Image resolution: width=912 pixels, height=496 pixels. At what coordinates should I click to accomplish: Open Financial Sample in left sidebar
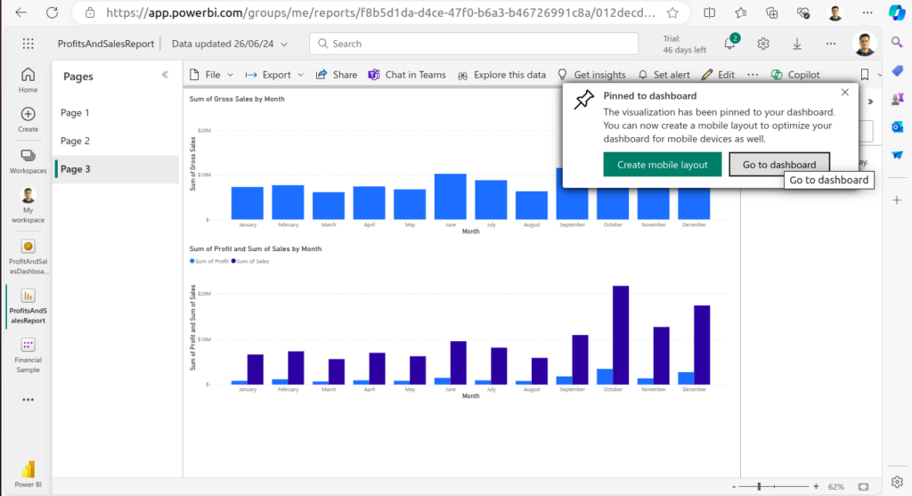[x=28, y=355]
